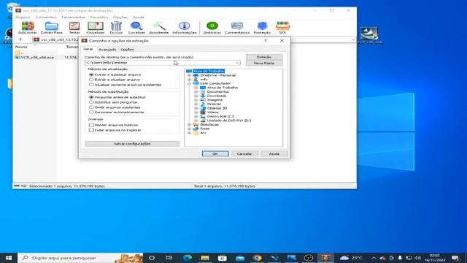Click the Antivírus toolbar icon
Viewport: 467px width, 263px height.
coord(212,28)
